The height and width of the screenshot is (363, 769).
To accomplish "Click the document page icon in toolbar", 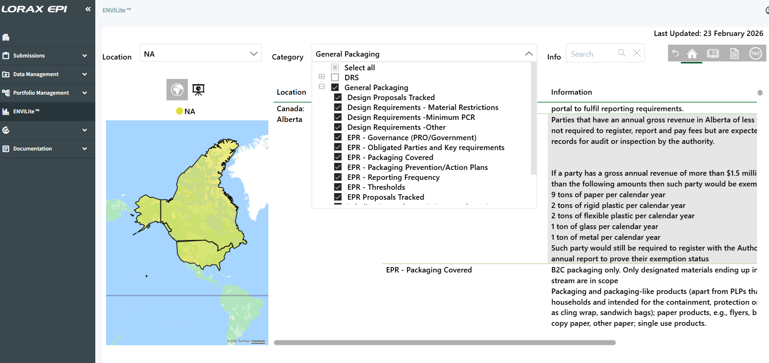I will [x=734, y=53].
